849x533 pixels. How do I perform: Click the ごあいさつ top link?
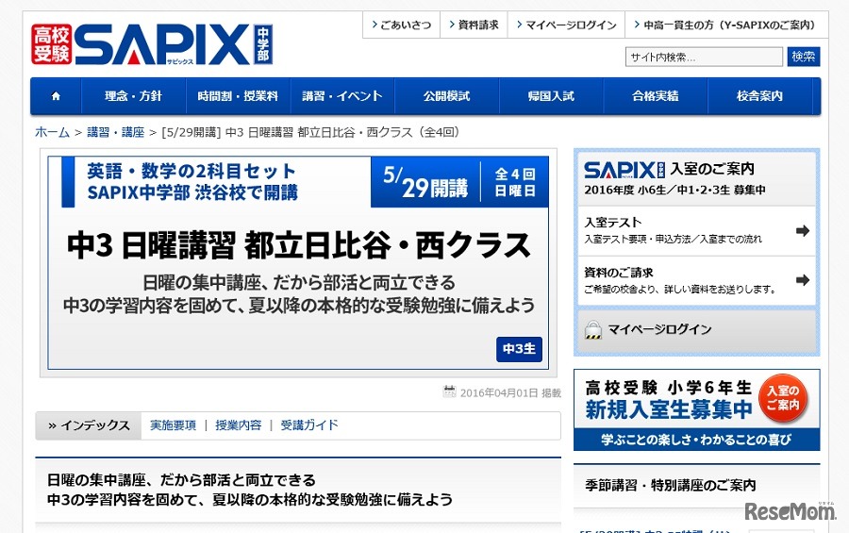coord(402,25)
